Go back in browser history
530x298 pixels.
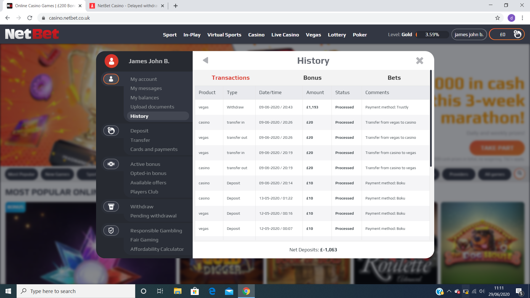8,18
